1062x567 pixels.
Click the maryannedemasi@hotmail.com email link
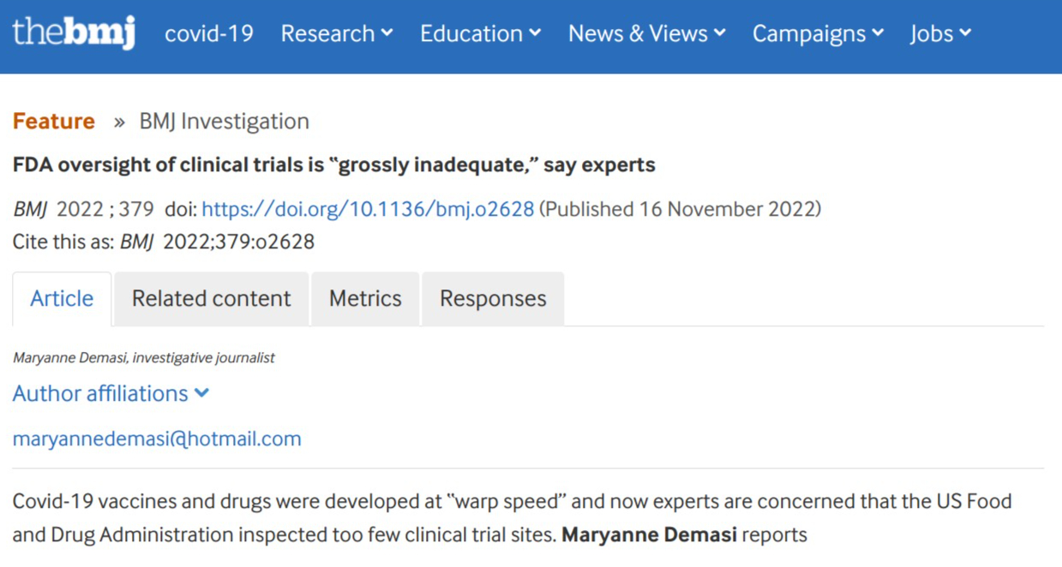pyautogui.click(x=157, y=439)
